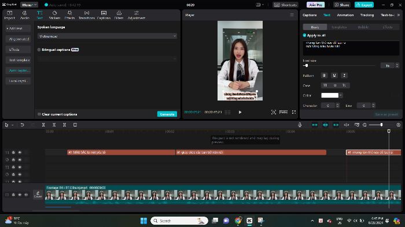Click the microphone record voiceover icon
405x227 pixels.
300,125
